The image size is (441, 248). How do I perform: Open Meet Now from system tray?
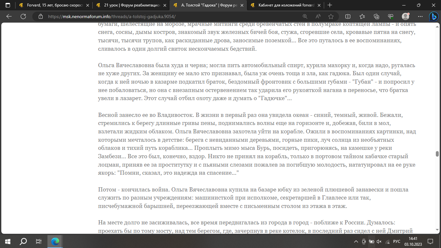click(x=364, y=241)
